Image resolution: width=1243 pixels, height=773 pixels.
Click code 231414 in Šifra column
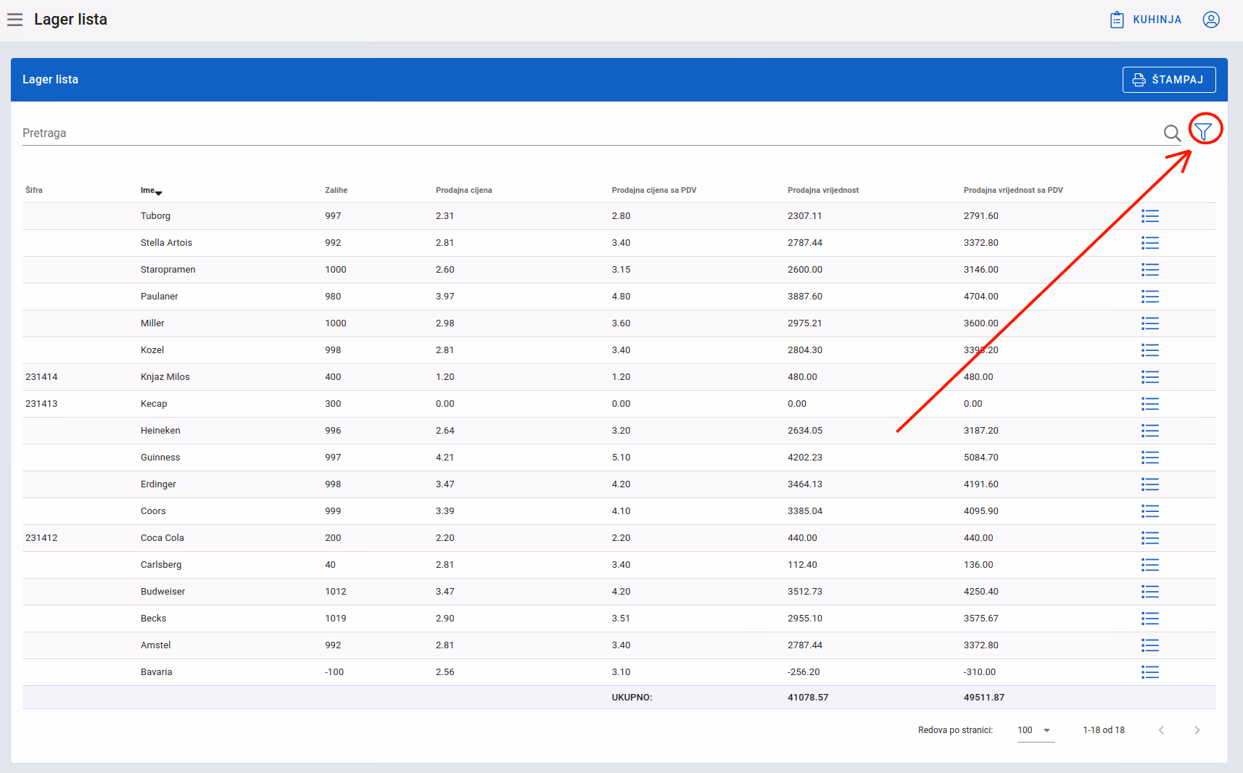pyautogui.click(x=41, y=377)
